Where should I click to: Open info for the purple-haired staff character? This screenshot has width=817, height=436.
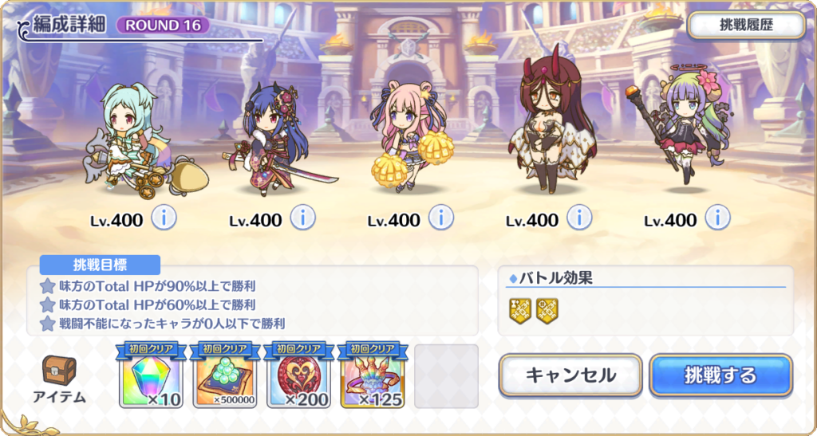(x=717, y=218)
